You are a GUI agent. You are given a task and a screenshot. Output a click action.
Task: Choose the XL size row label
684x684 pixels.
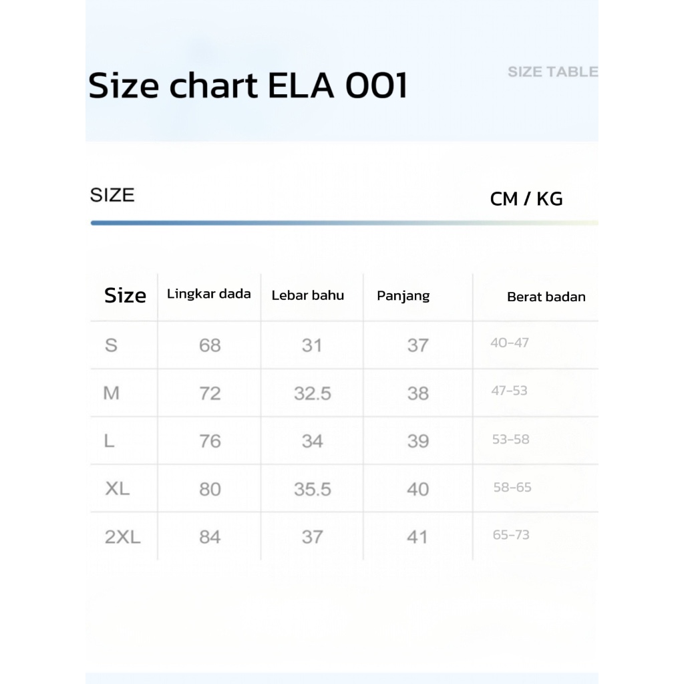pyautogui.click(x=118, y=489)
